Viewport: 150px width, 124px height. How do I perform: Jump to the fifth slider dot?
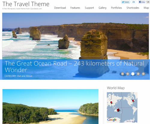point(143,74)
